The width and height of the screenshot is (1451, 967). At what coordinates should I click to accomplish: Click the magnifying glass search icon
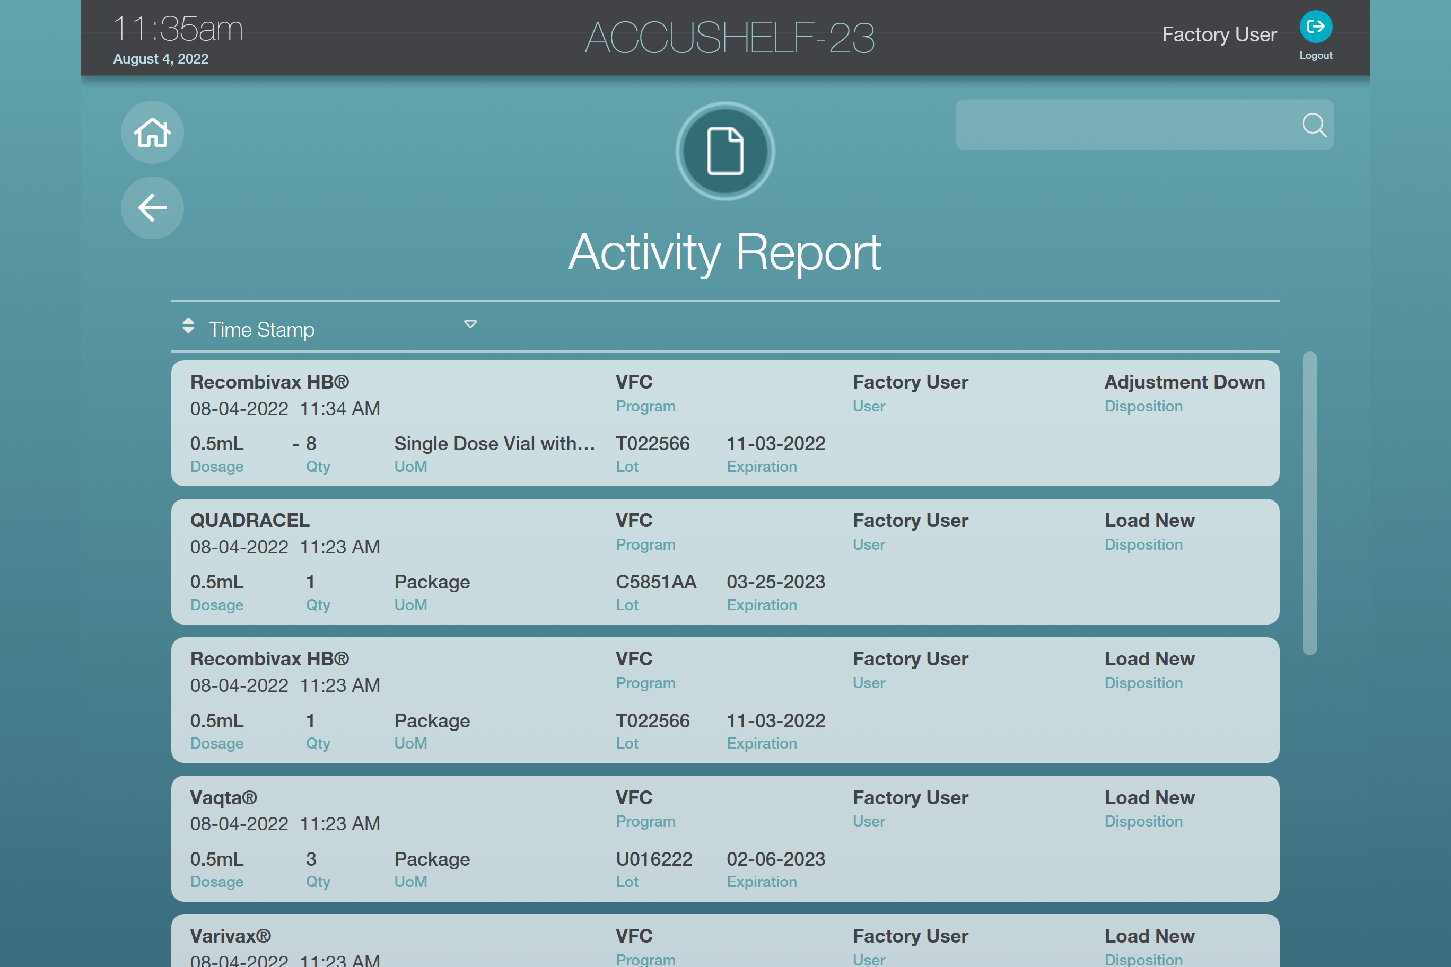[1314, 125]
